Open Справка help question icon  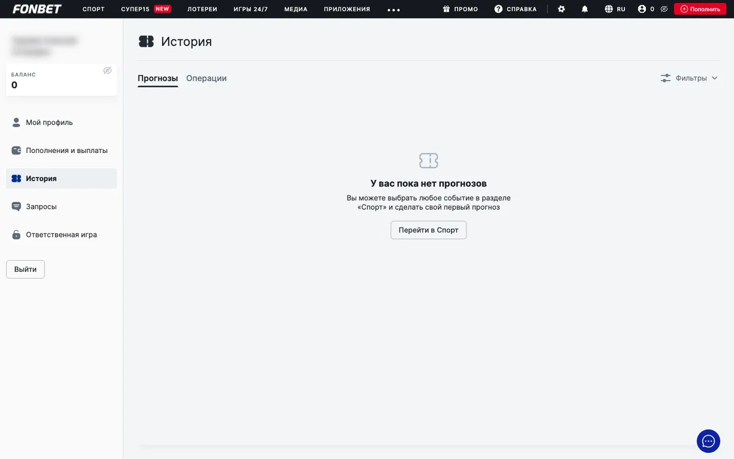(x=499, y=9)
